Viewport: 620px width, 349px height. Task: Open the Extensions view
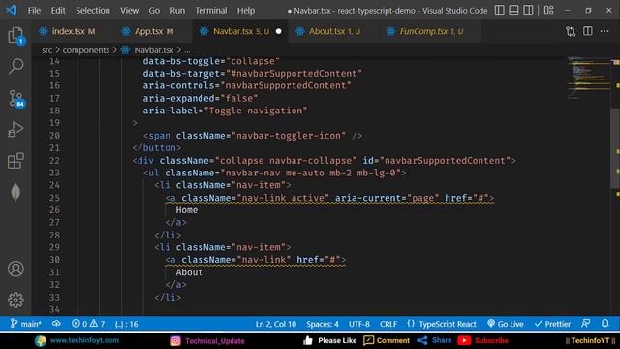coord(15,161)
